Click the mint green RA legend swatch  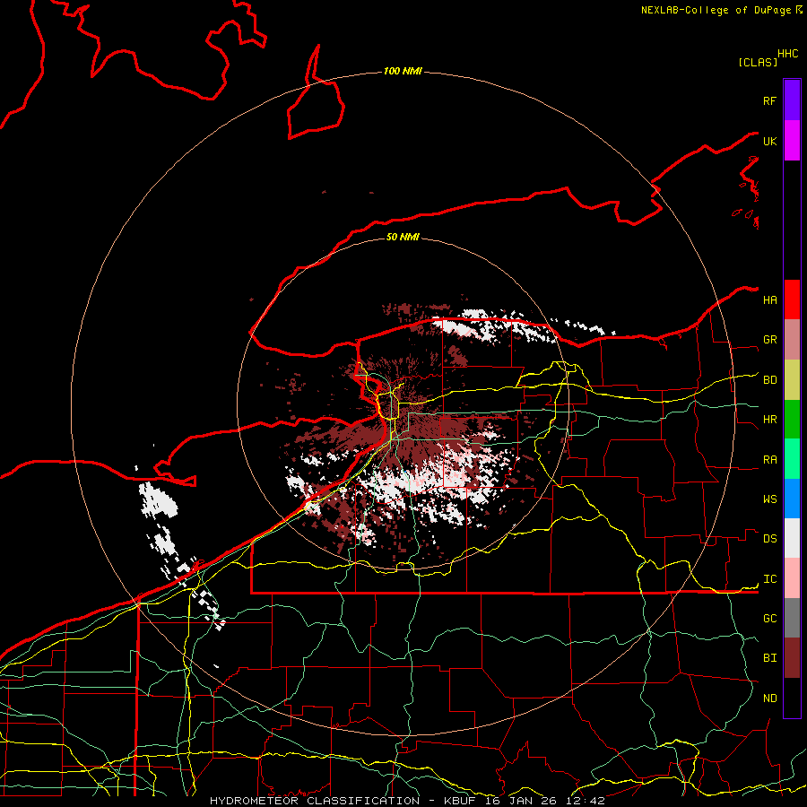(792, 459)
